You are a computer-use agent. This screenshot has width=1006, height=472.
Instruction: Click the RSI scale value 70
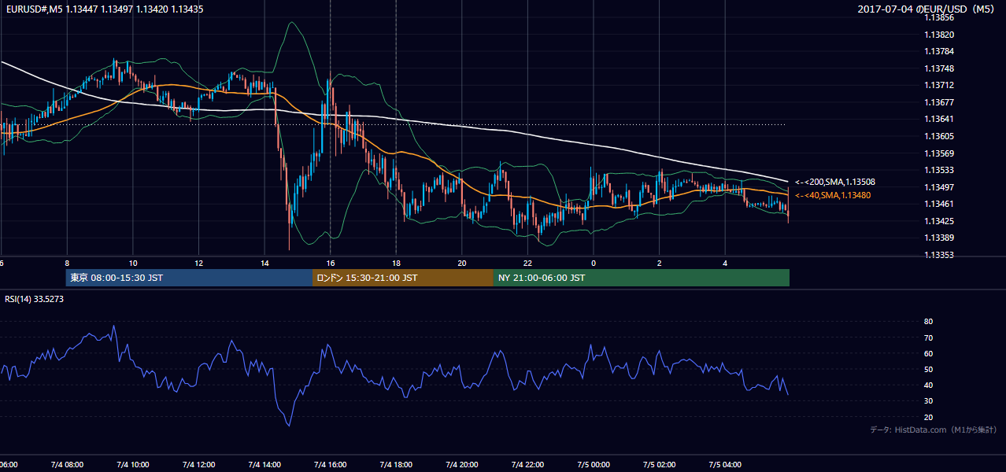(x=928, y=337)
